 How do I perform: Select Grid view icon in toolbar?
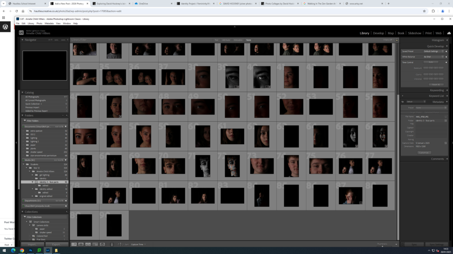pyautogui.click(x=74, y=244)
